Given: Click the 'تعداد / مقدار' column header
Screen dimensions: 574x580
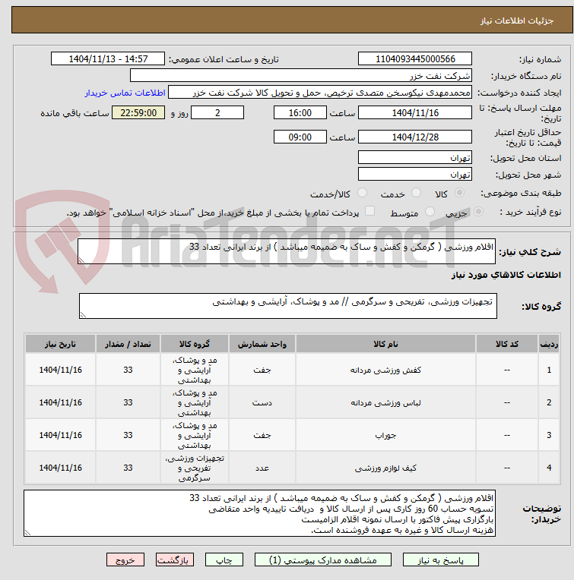Looking at the screenshot, I should click(x=128, y=344).
